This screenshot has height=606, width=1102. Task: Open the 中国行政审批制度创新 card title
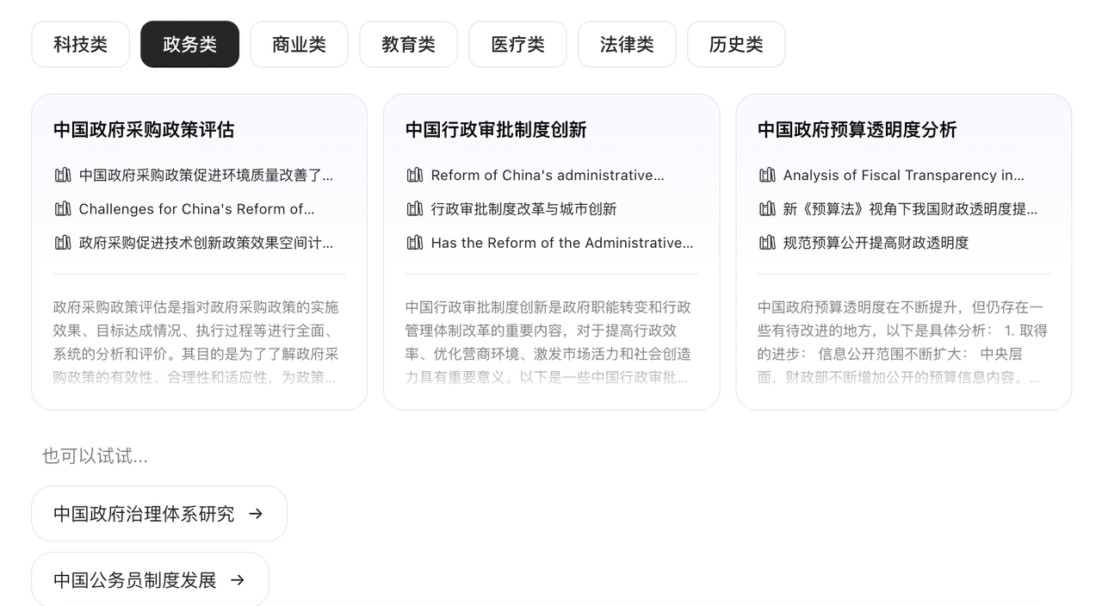pyautogui.click(x=496, y=130)
